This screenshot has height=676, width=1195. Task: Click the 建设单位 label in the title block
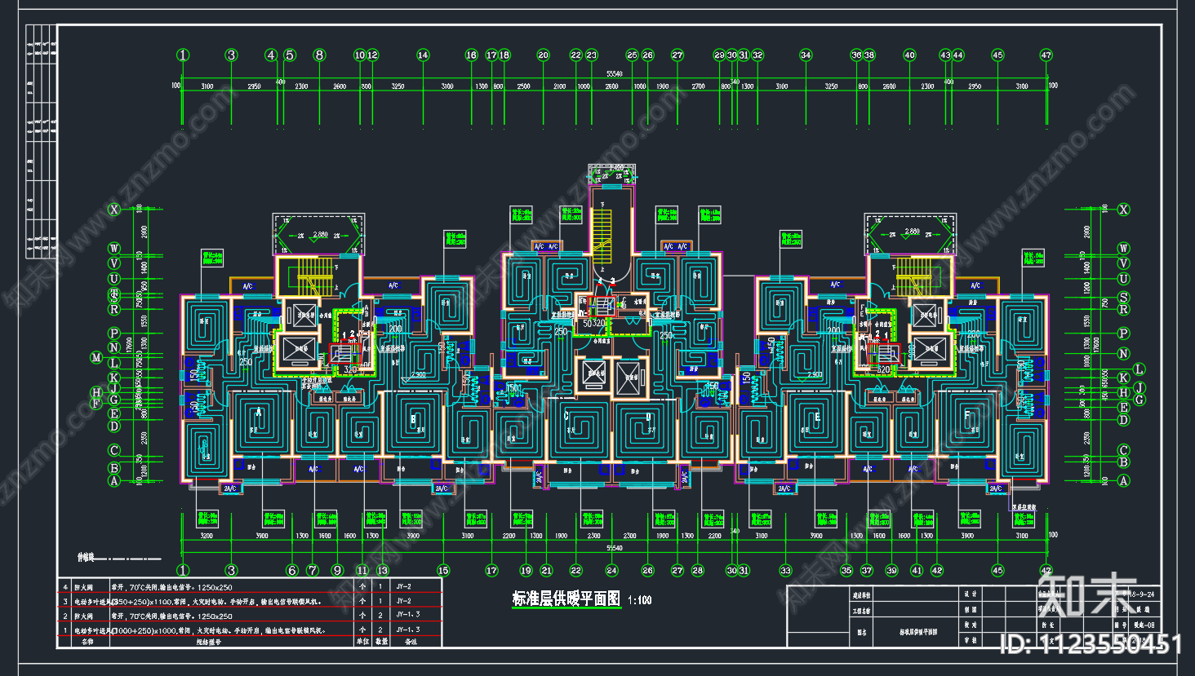(x=861, y=595)
